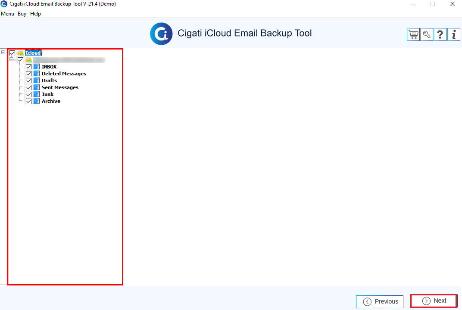This screenshot has width=462, height=310.
Task: Click the INBOX folder icon
Action: pyautogui.click(x=37, y=67)
